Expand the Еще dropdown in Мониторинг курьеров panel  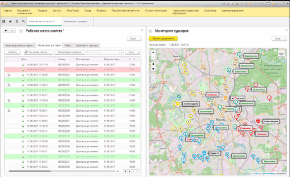coord(279,38)
